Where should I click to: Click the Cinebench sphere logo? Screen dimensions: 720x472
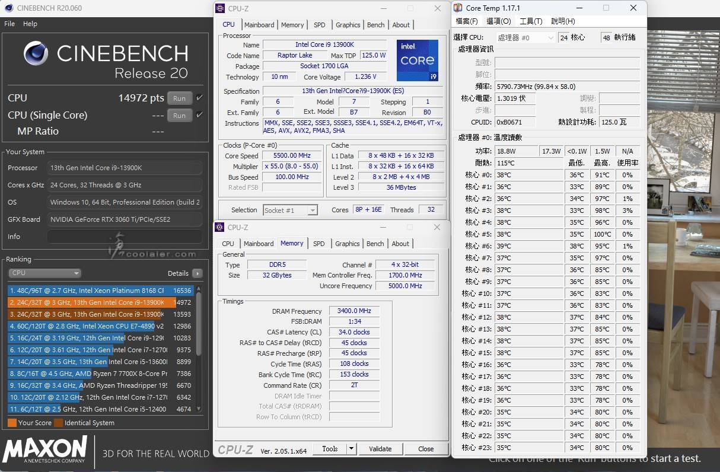point(36,53)
